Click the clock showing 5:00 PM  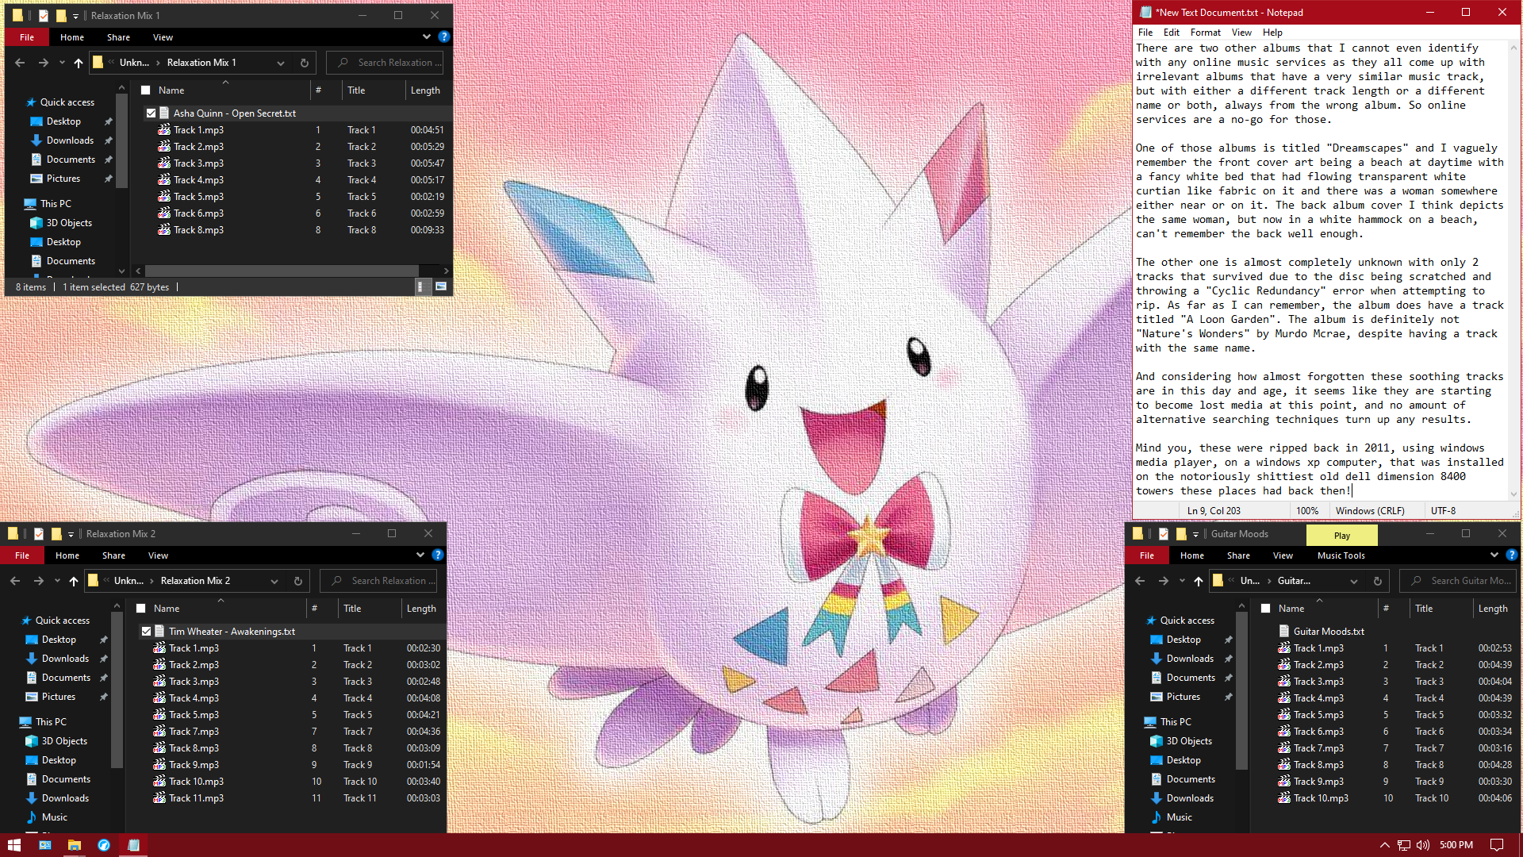pyautogui.click(x=1456, y=845)
